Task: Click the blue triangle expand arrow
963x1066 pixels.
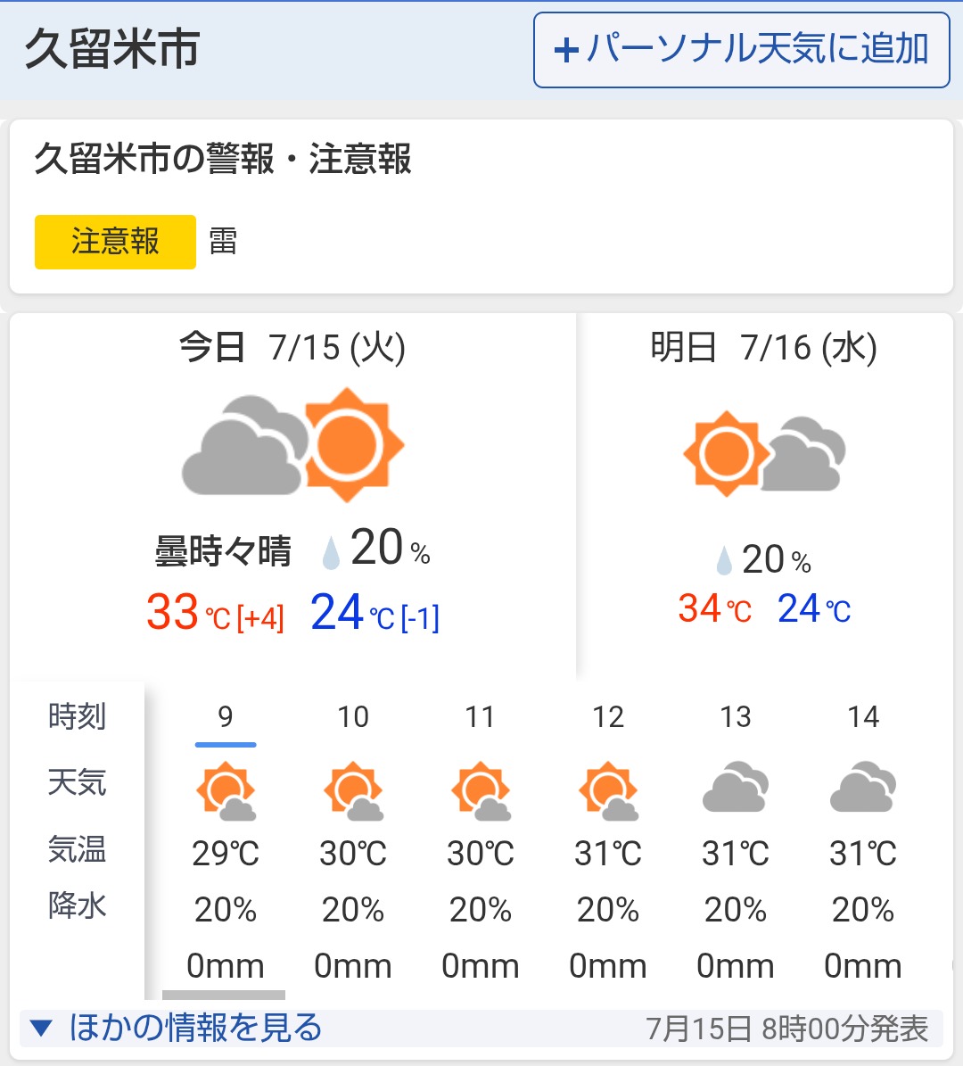Action: coord(41,1028)
